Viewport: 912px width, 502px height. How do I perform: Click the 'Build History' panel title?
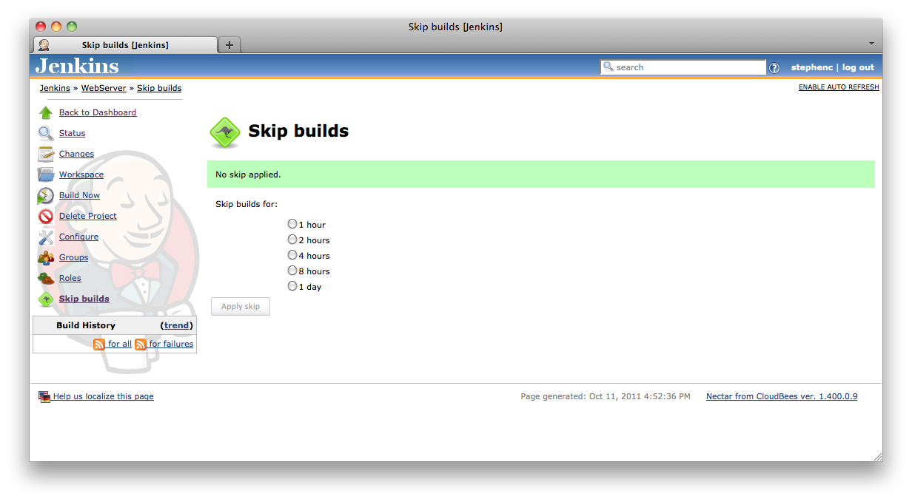tap(86, 325)
